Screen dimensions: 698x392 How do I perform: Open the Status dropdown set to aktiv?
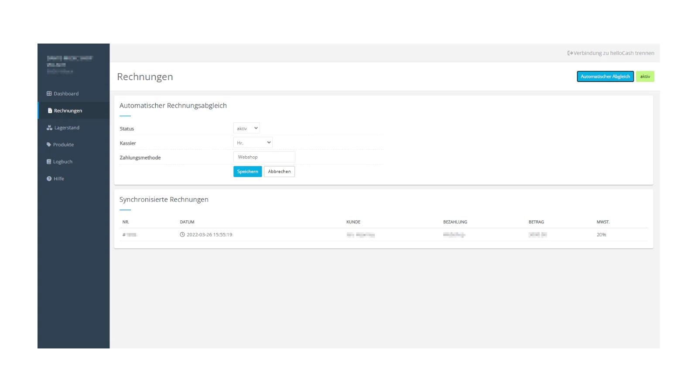(246, 128)
